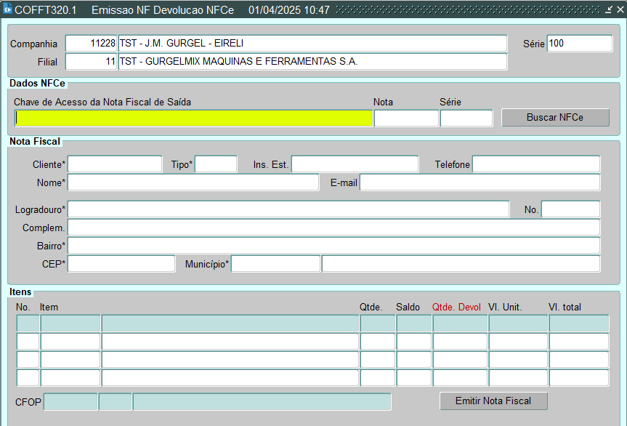
Task: Close the Emissao NF Devolucao window
Action: pos(620,10)
